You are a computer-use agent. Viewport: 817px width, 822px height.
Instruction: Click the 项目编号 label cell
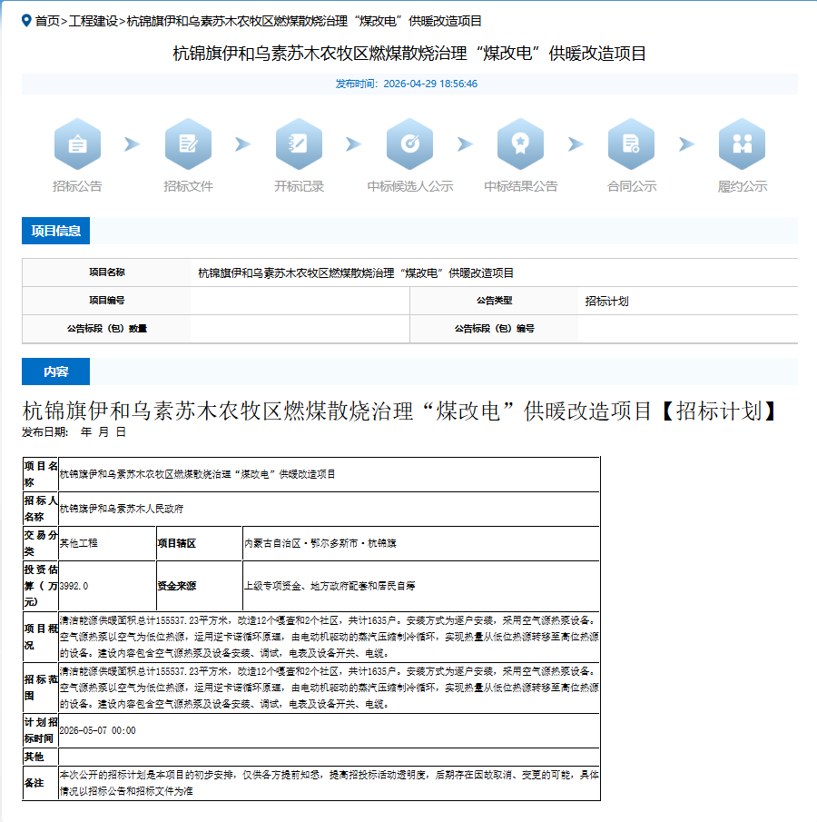[107, 301]
